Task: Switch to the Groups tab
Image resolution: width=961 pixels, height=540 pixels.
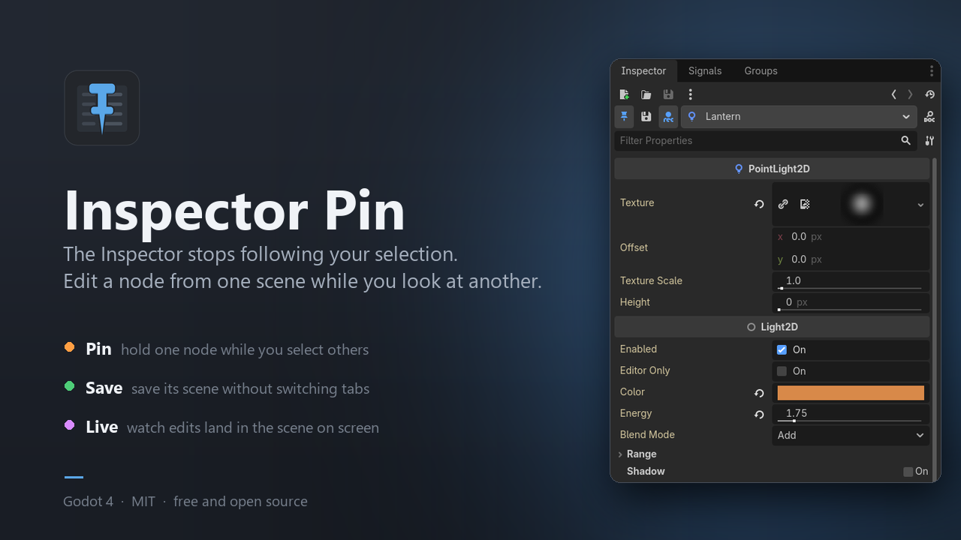Action: point(761,71)
